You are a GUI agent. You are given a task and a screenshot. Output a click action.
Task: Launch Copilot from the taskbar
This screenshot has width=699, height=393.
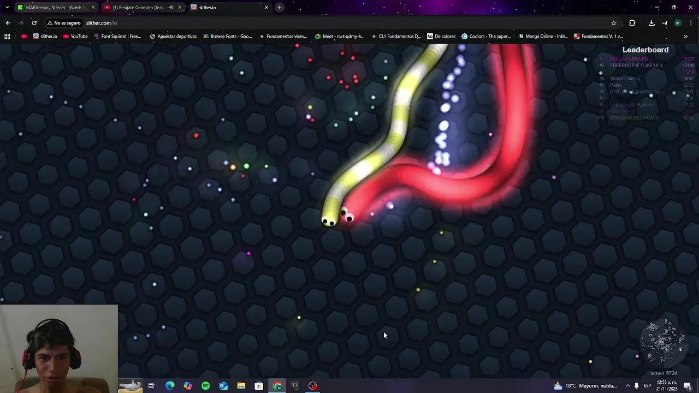click(188, 386)
